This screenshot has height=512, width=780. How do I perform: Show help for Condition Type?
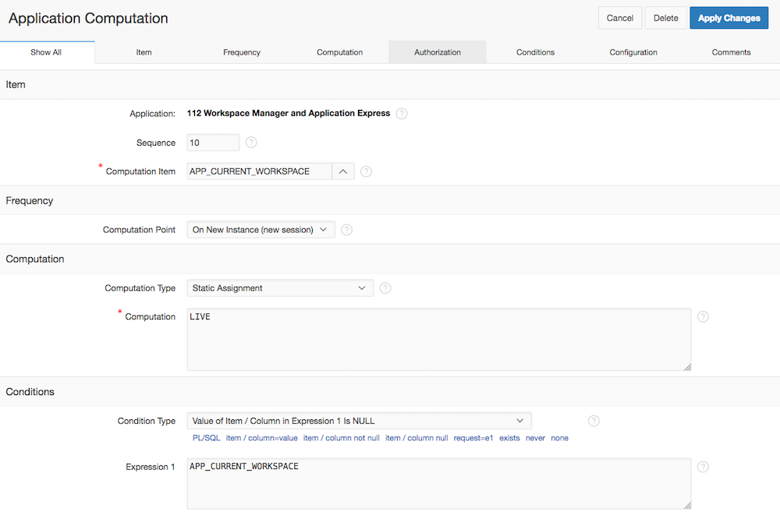(594, 421)
